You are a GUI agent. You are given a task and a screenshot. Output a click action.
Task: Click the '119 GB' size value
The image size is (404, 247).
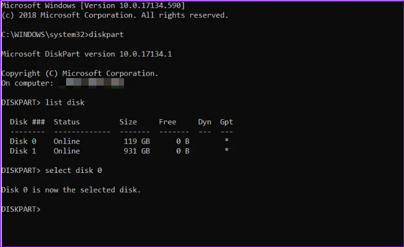137,141
